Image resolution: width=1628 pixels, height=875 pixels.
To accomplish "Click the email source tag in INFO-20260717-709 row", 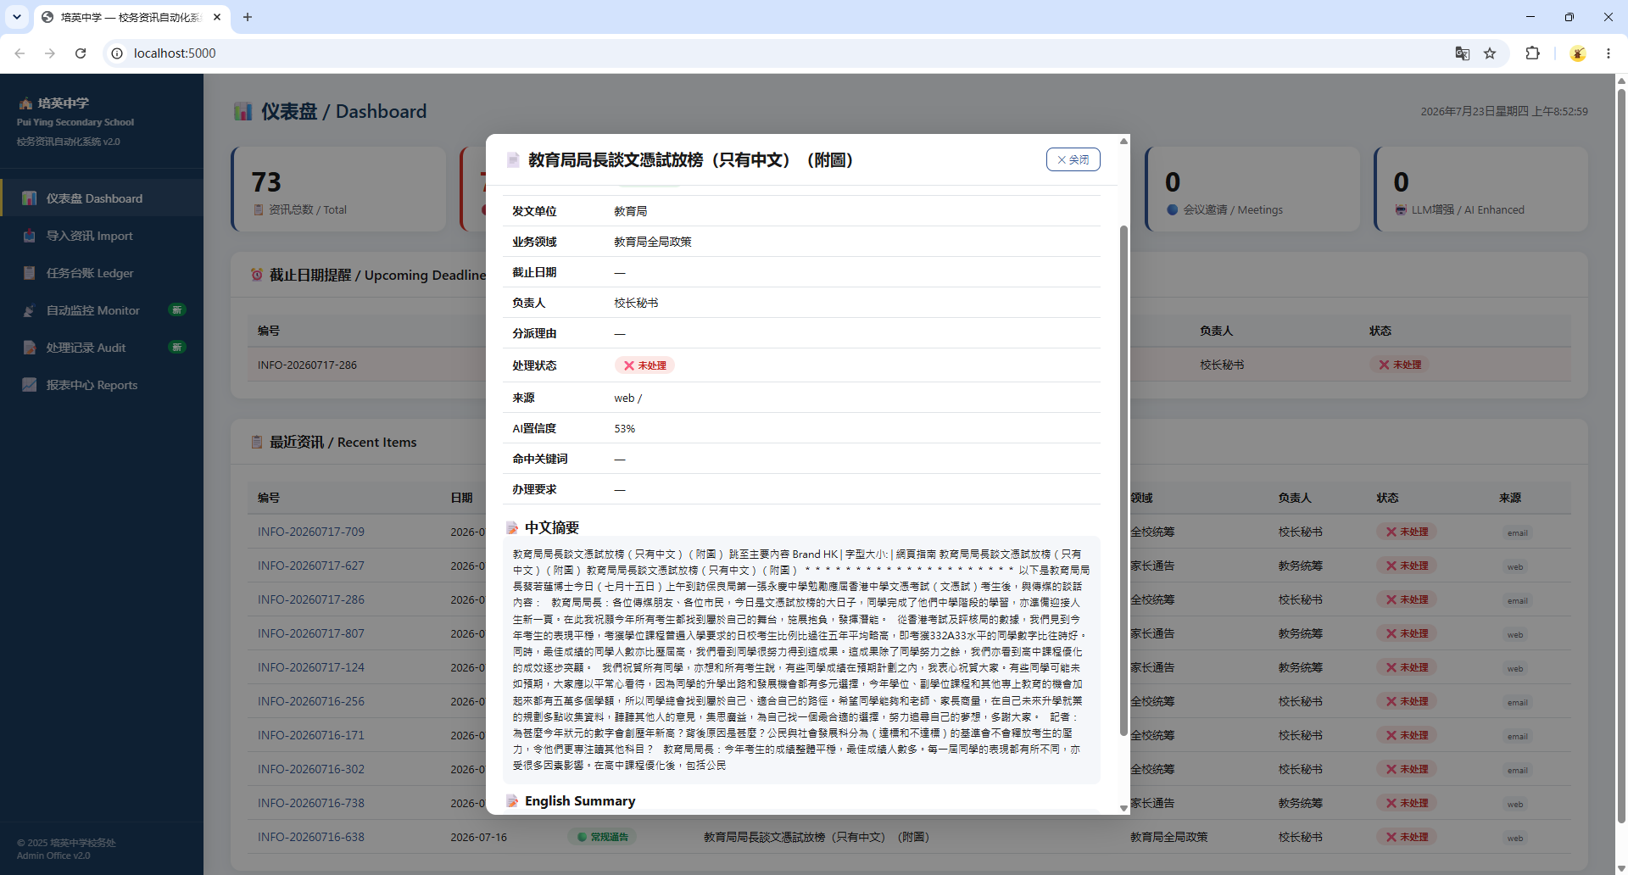I will [x=1518, y=532].
